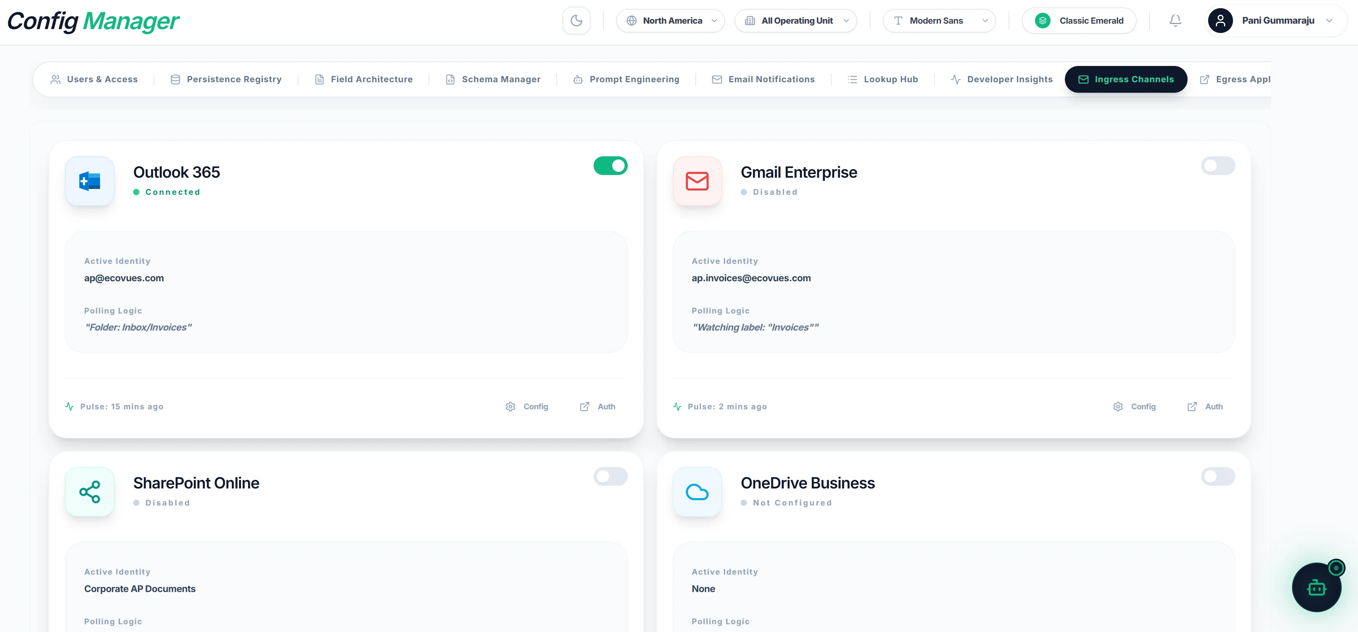1358x632 pixels.
Task: Click the OneDrive Business cloud icon
Action: click(697, 492)
